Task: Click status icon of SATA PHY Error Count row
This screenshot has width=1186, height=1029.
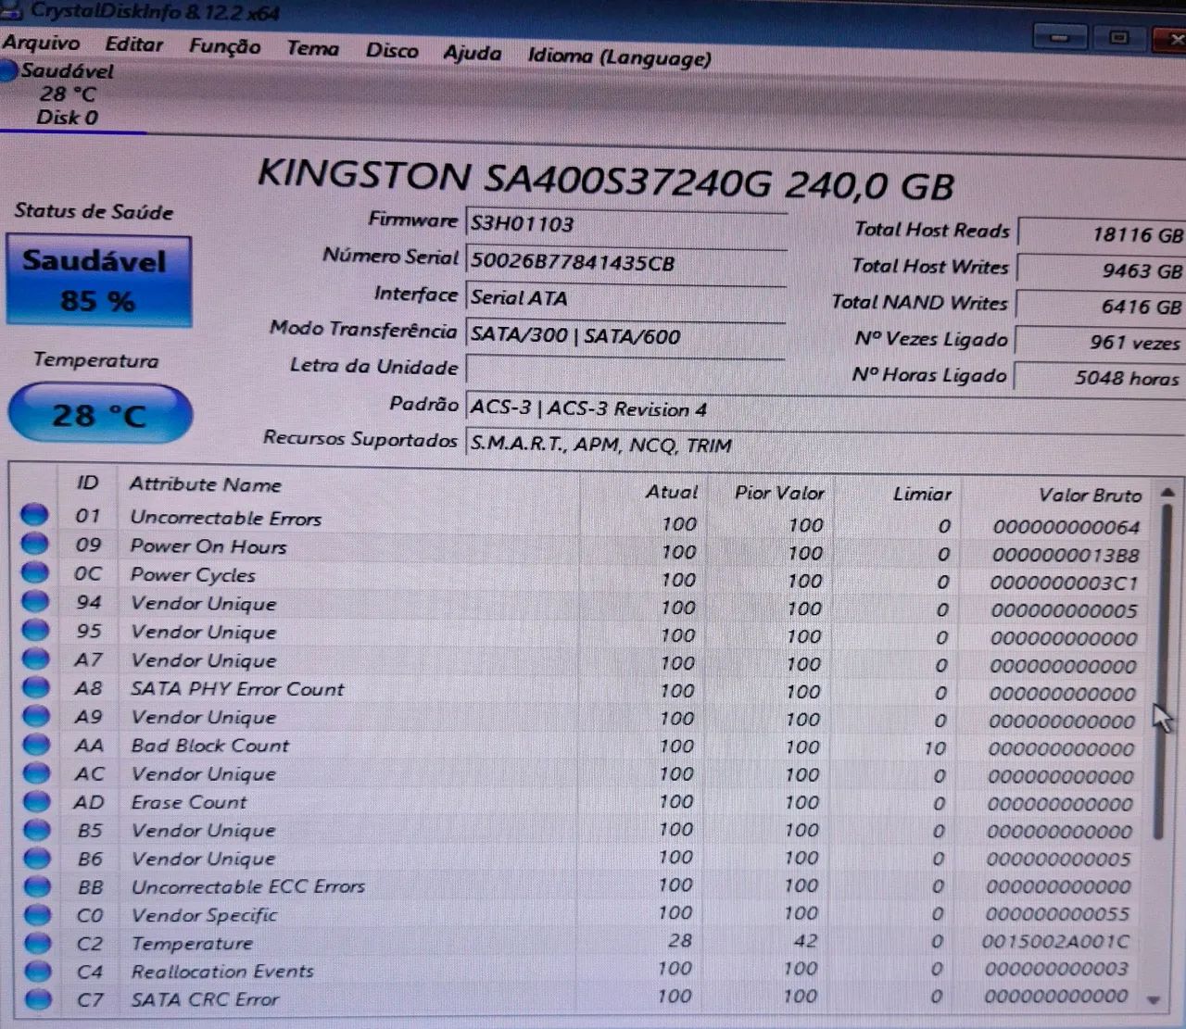Action: point(35,686)
